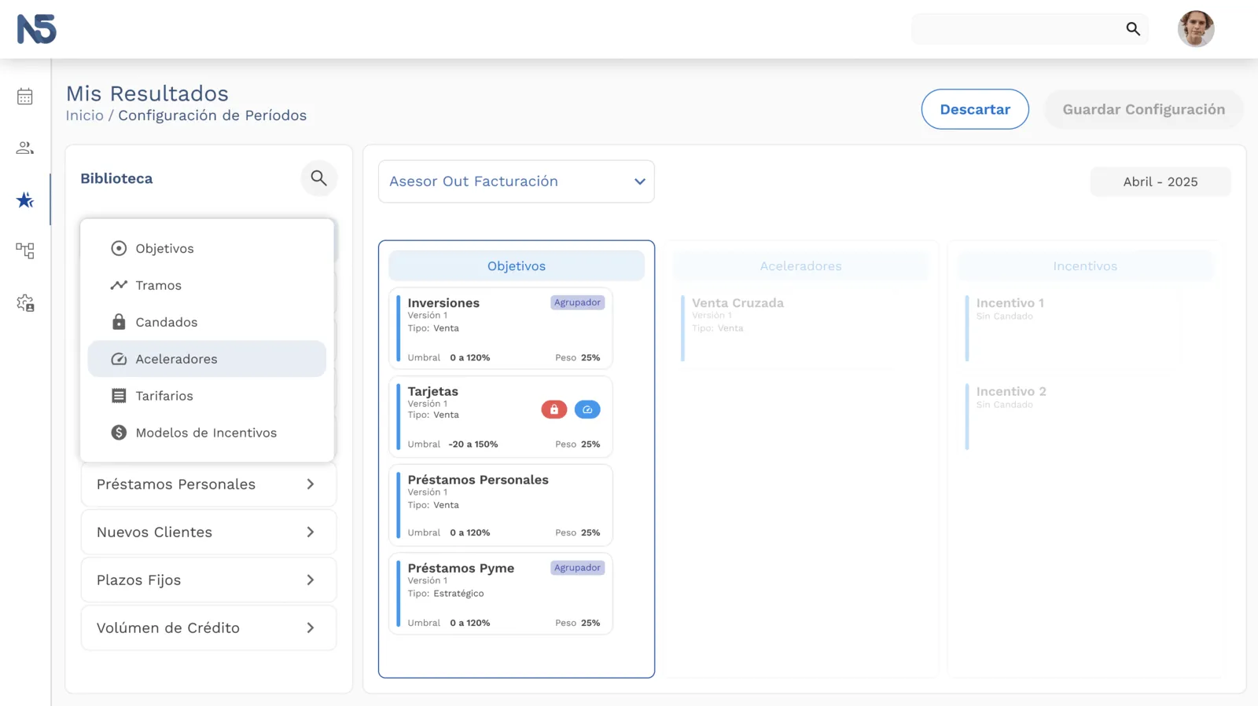1258x706 pixels.
Task: Expand Volúmen de Crédito library chevron
Action: tap(311, 628)
